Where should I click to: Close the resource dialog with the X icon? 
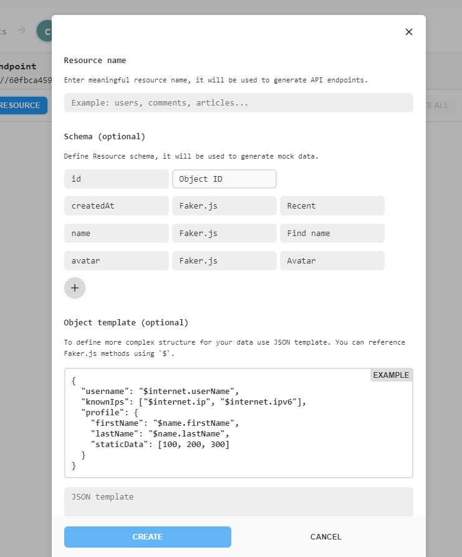click(409, 32)
